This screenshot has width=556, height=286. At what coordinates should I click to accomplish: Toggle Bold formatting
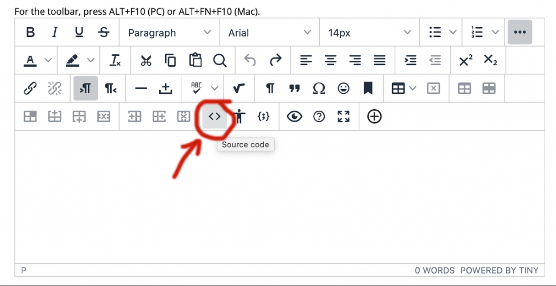click(30, 33)
